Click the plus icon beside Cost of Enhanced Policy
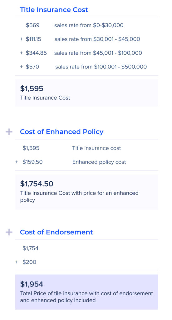The image size is (172, 320). click(9, 132)
